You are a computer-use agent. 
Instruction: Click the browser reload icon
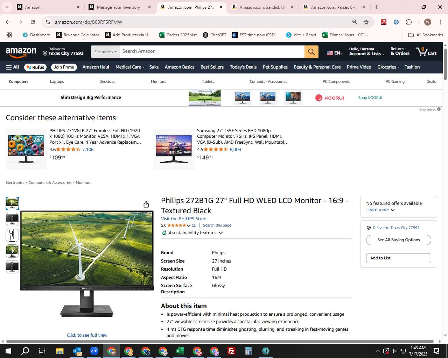pyautogui.click(x=33, y=22)
